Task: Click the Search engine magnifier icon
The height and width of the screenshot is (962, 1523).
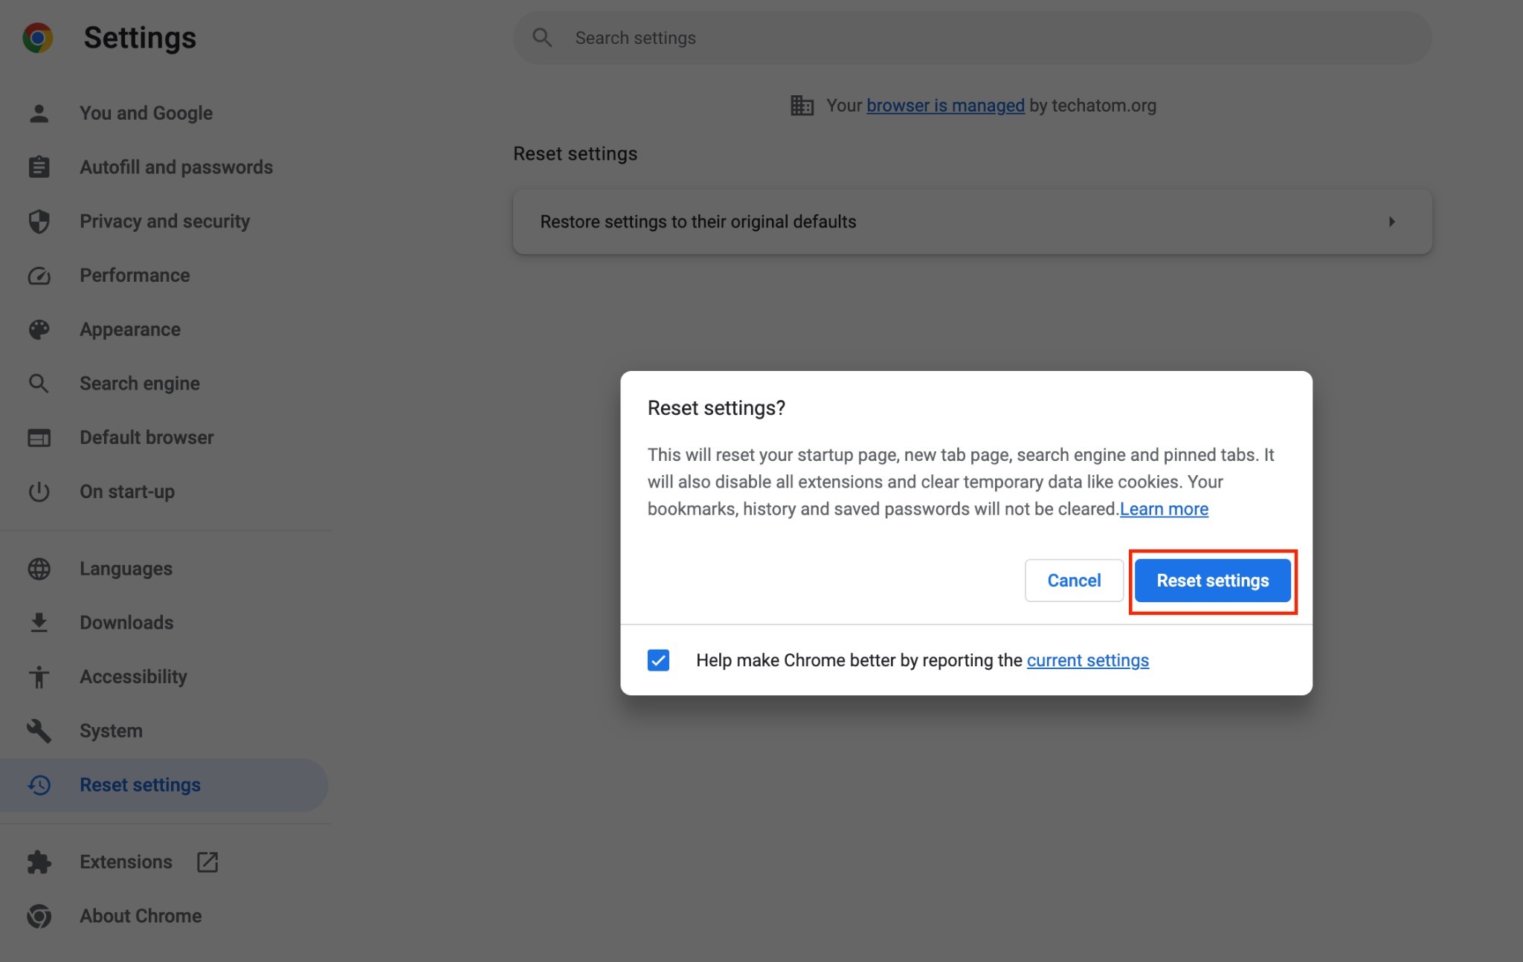Action: click(39, 384)
